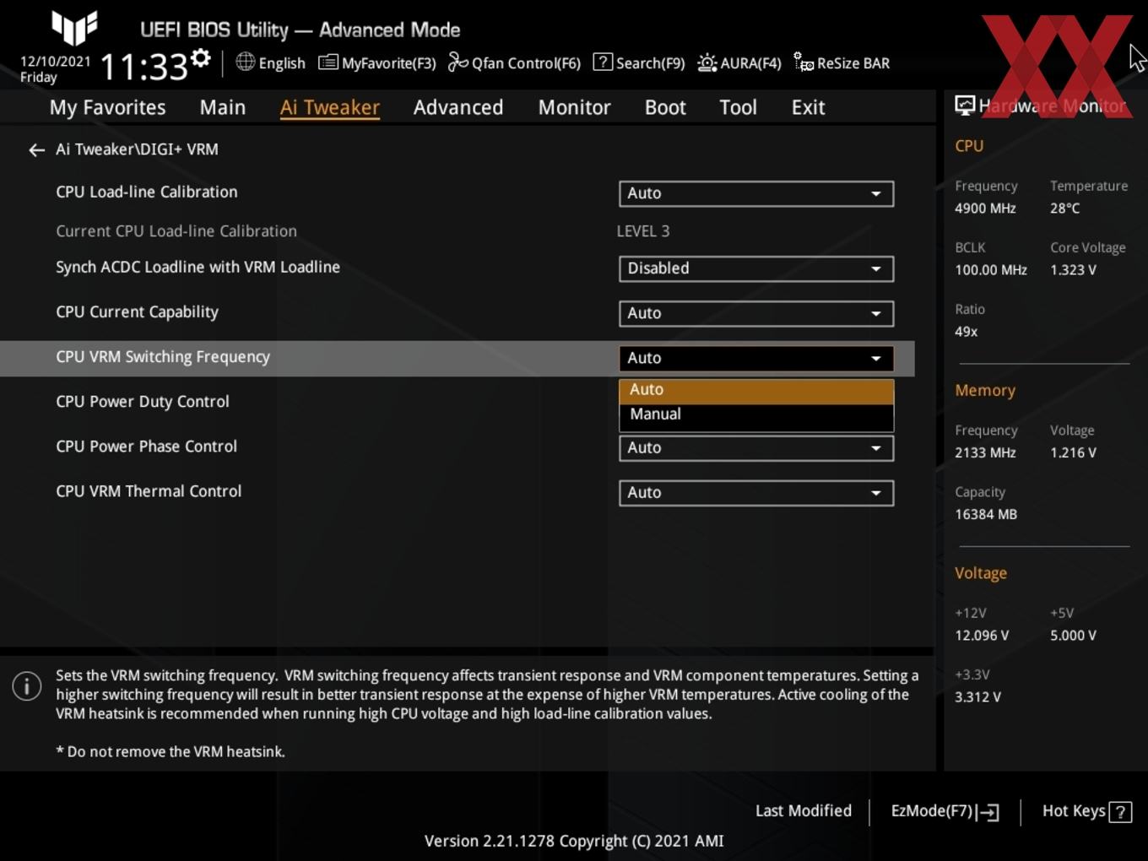Click the 100.00 MHz BCLK value

point(991,270)
